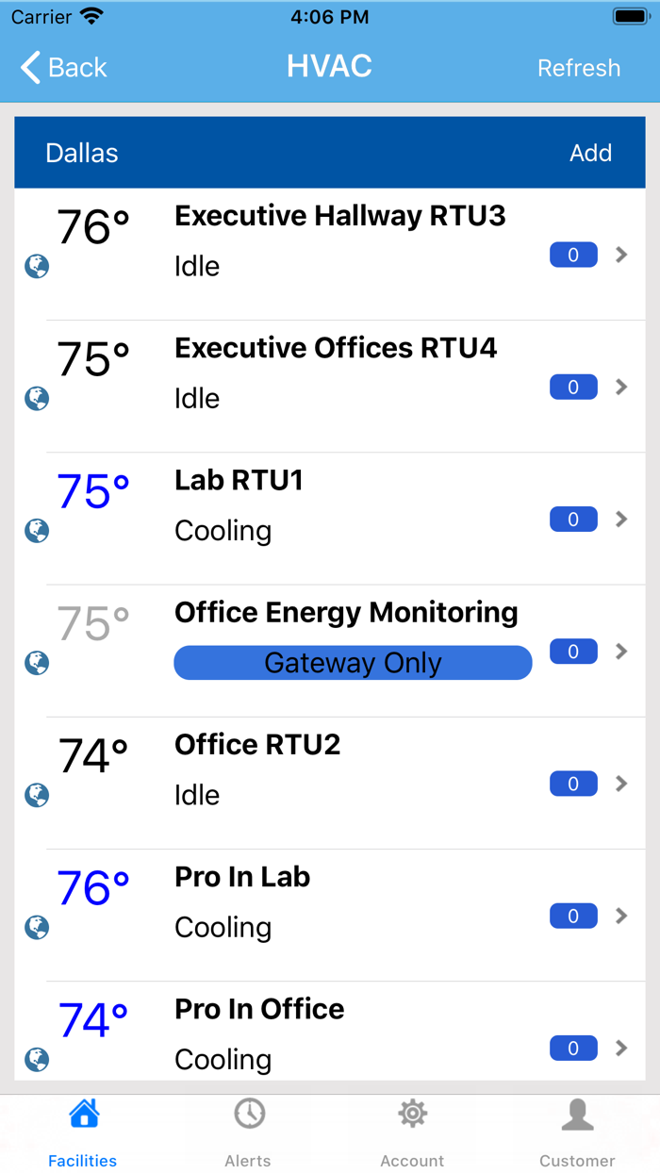Tap alert count badge for Executive Offices RTU4

(x=573, y=388)
